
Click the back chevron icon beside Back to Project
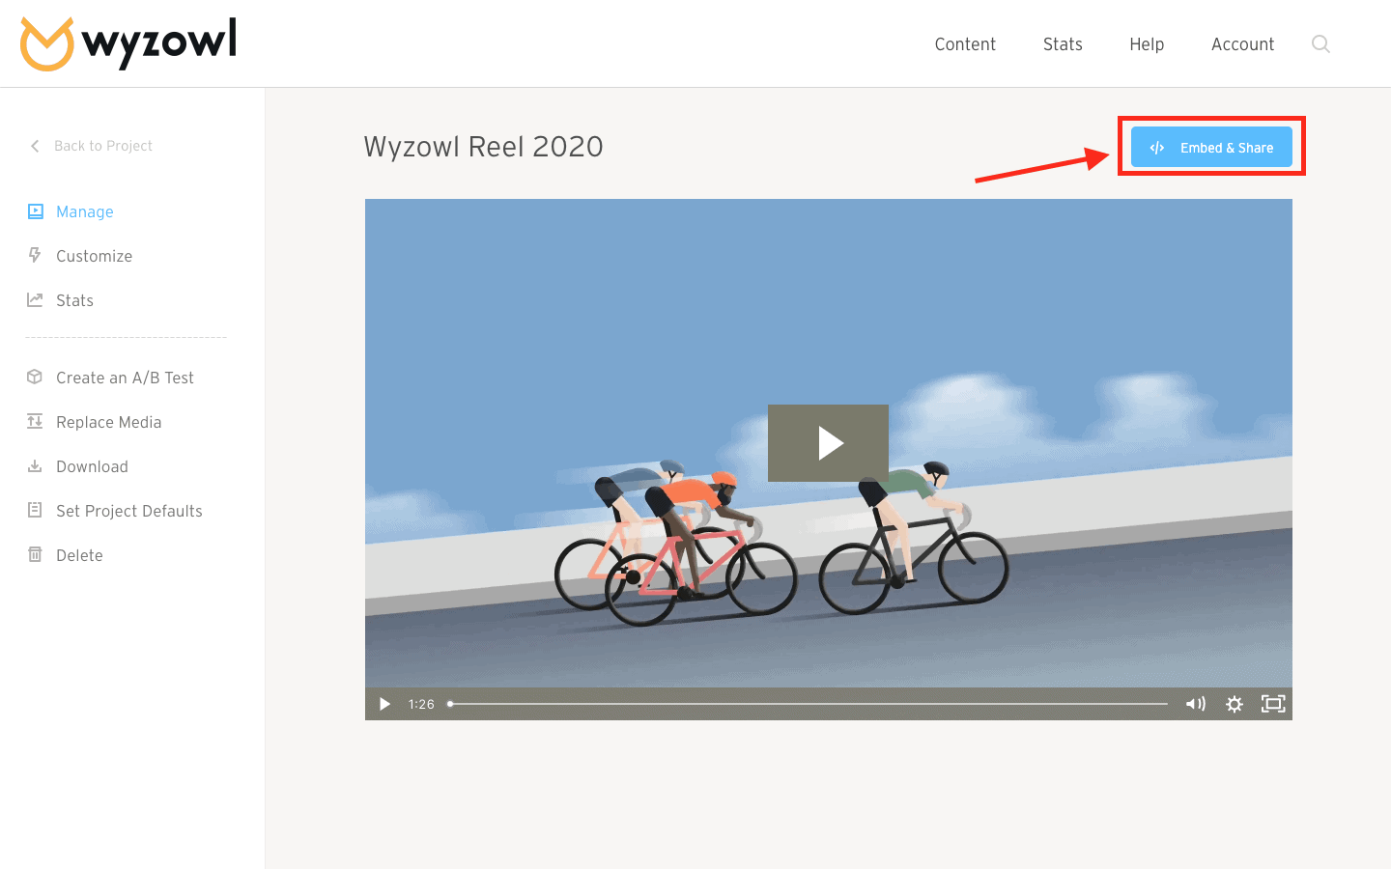tap(35, 146)
